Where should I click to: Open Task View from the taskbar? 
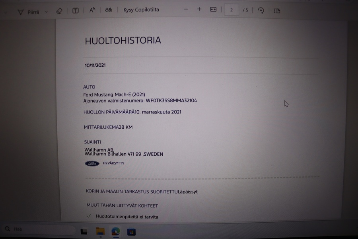click(84, 231)
